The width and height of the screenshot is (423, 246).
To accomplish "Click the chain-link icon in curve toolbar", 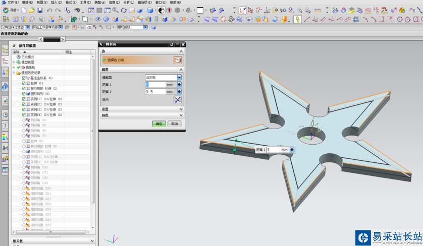I will [x=297, y=19].
